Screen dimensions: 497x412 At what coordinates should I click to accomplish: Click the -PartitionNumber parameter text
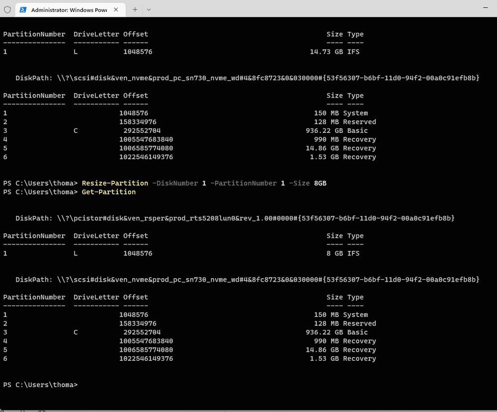[x=244, y=183]
